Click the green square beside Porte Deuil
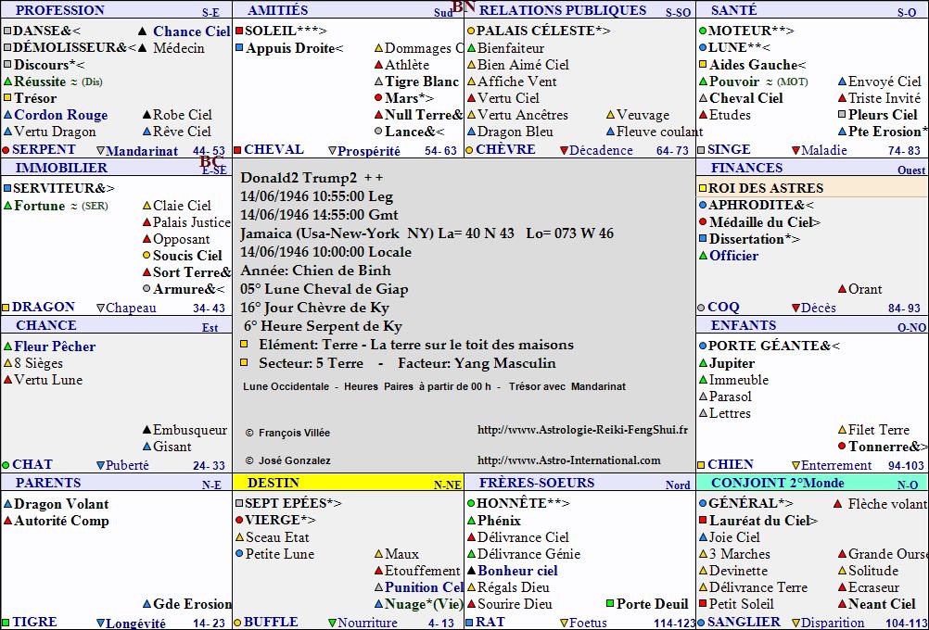The width and height of the screenshot is (929, 630). (x=610, y=603)
